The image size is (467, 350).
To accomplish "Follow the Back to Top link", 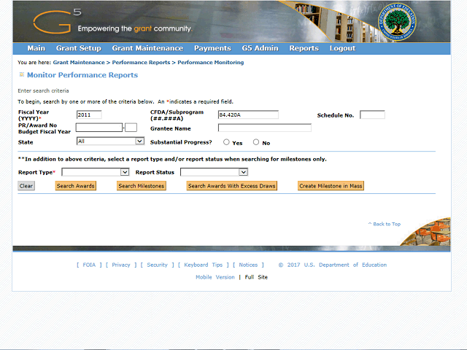I will tap(385, 224).
